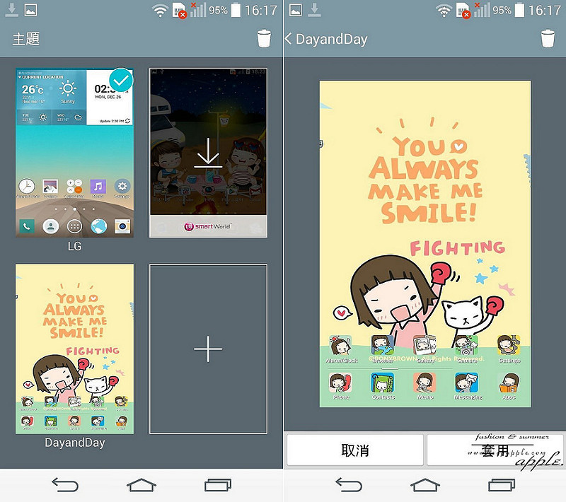
Task: Tap the battery icon in the right status bar
Action: [x=519, y=10]
